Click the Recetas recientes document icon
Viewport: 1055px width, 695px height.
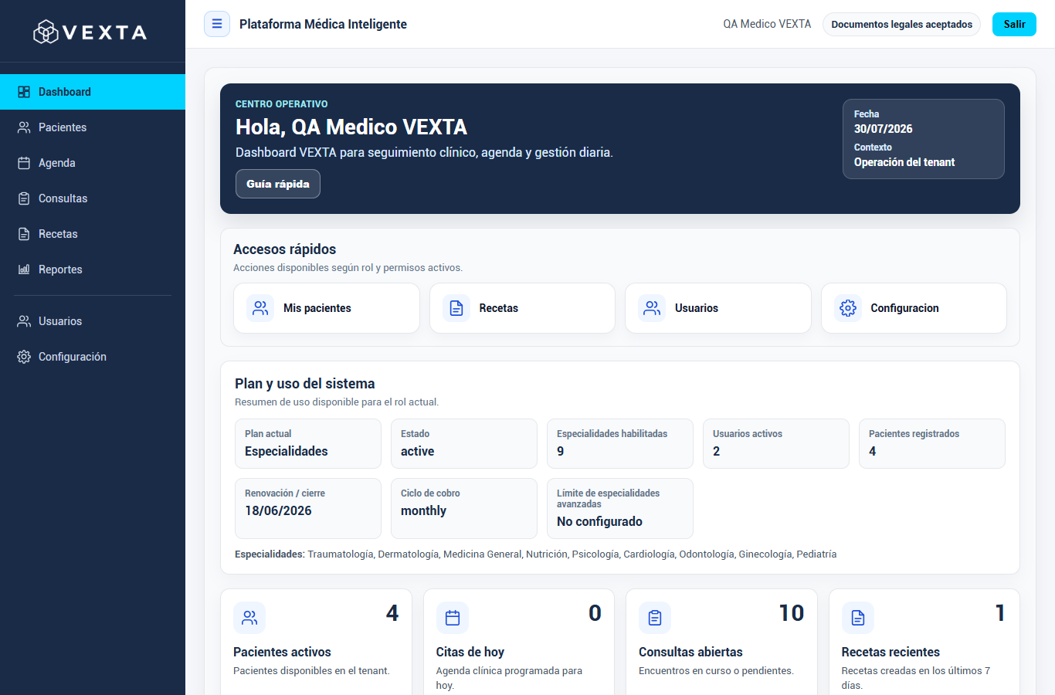[858, 618]
